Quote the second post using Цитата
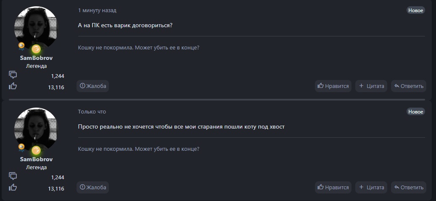 (x=371, y=188)
